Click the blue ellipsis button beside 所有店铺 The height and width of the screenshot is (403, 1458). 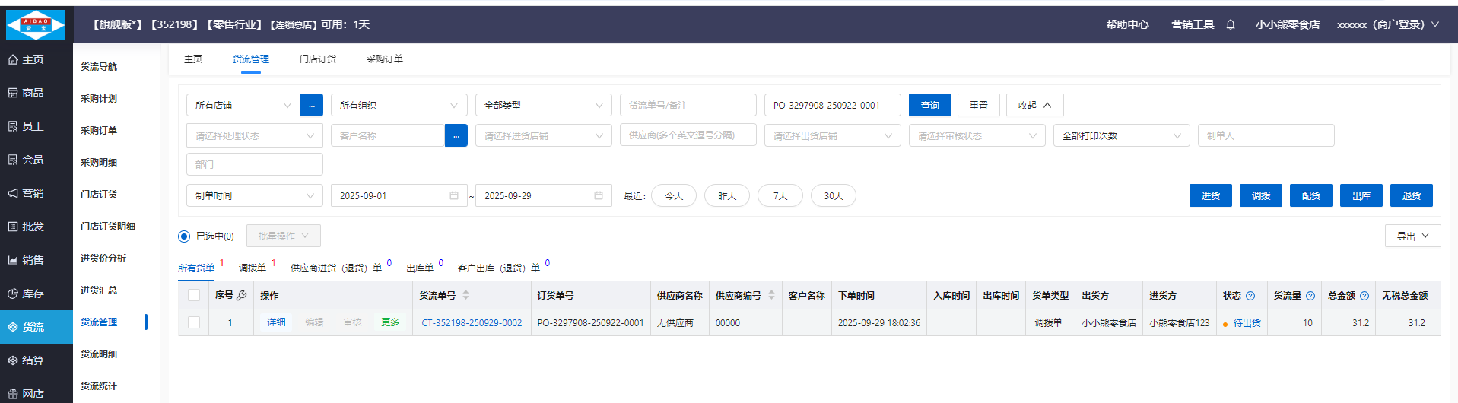[312, 105]
